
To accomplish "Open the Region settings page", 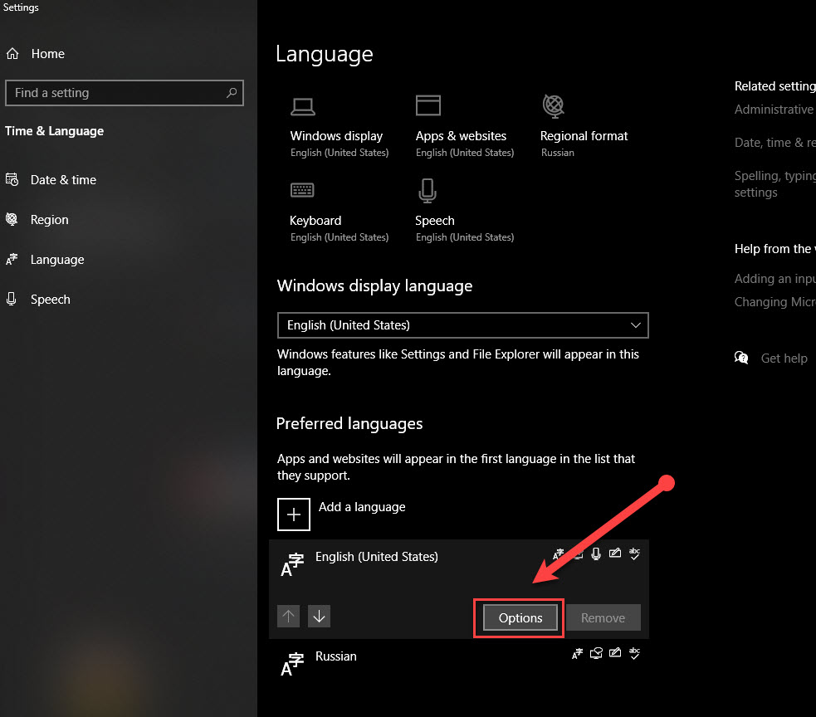I will (x=50, y=220).
